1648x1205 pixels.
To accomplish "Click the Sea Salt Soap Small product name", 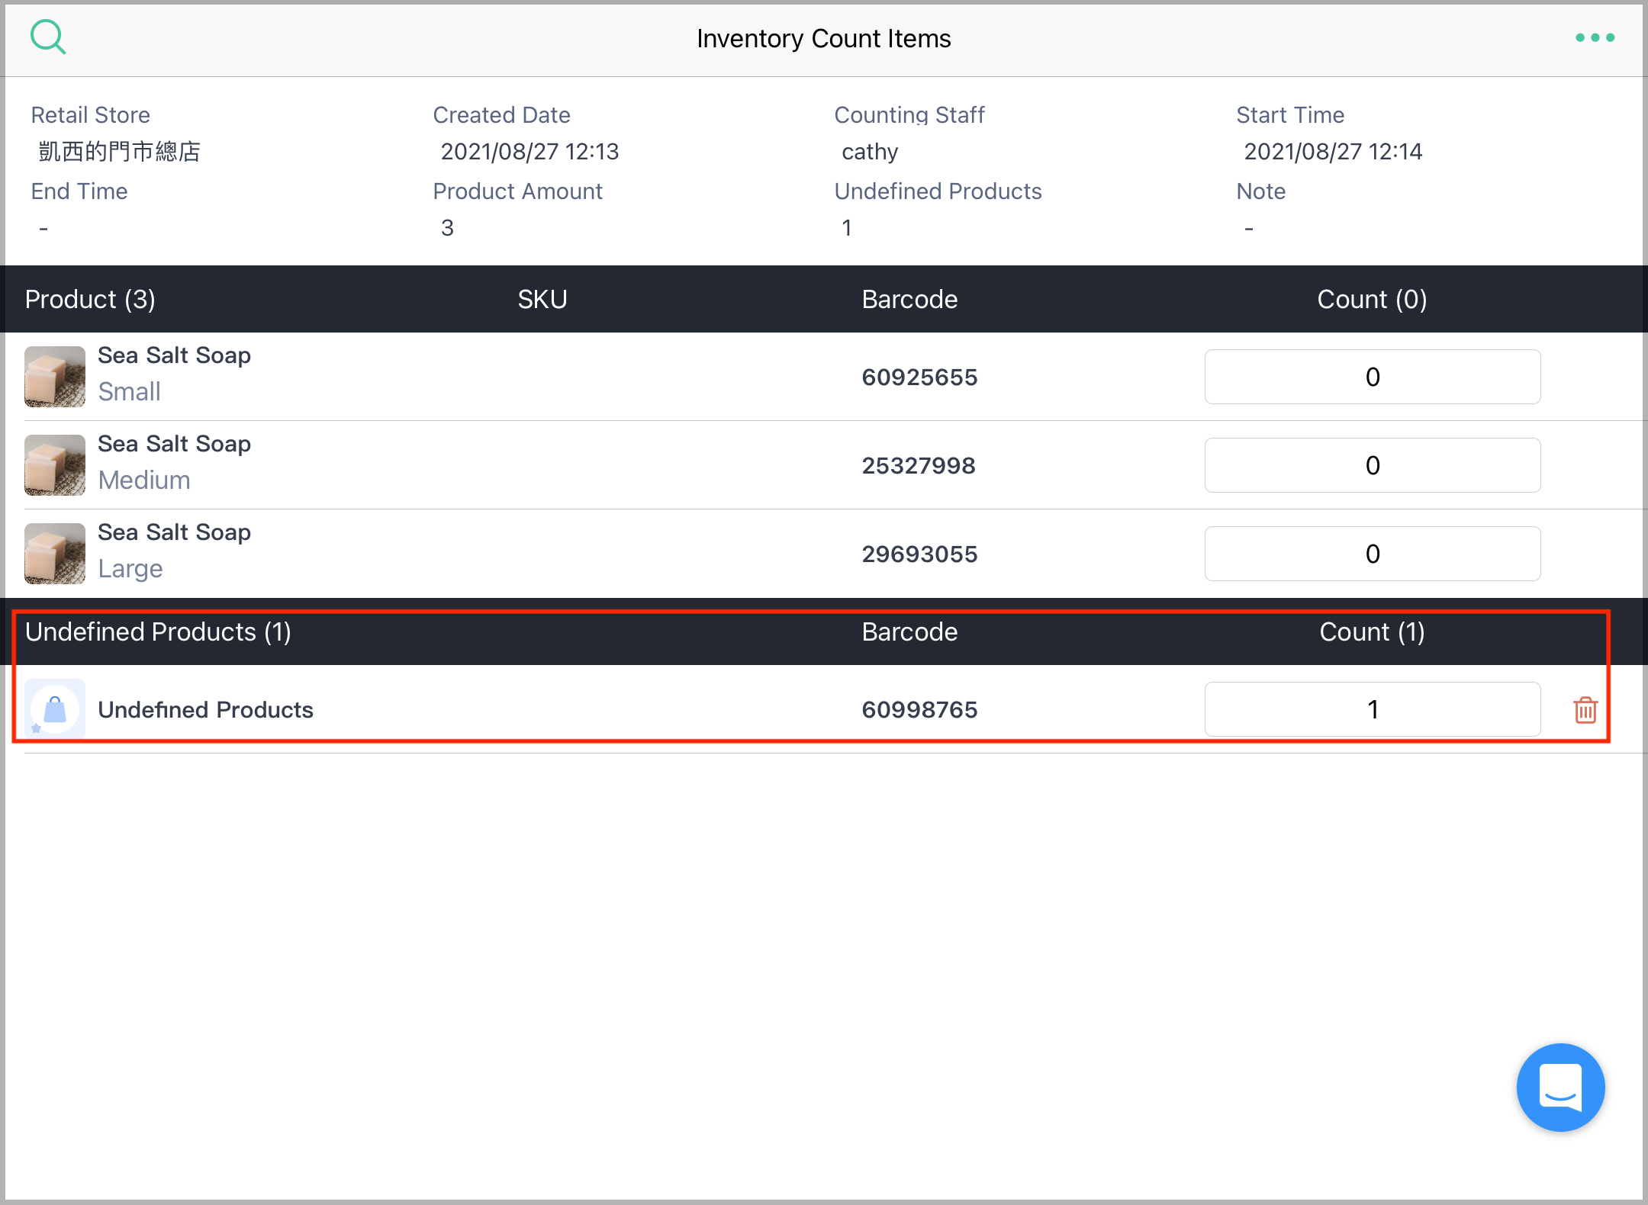I will (x=174, y=355).
